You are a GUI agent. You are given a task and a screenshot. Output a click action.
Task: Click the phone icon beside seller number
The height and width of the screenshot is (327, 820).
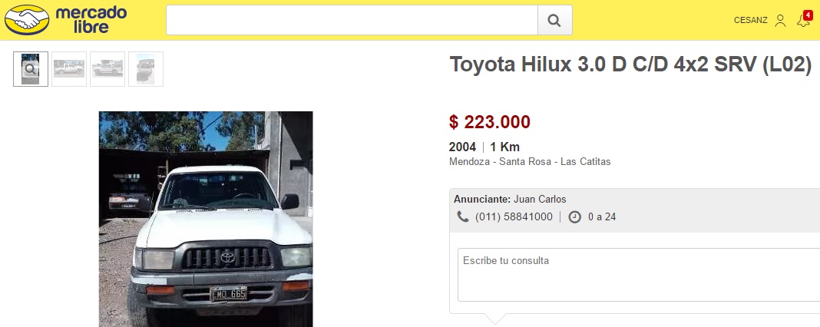coord(463,216)
